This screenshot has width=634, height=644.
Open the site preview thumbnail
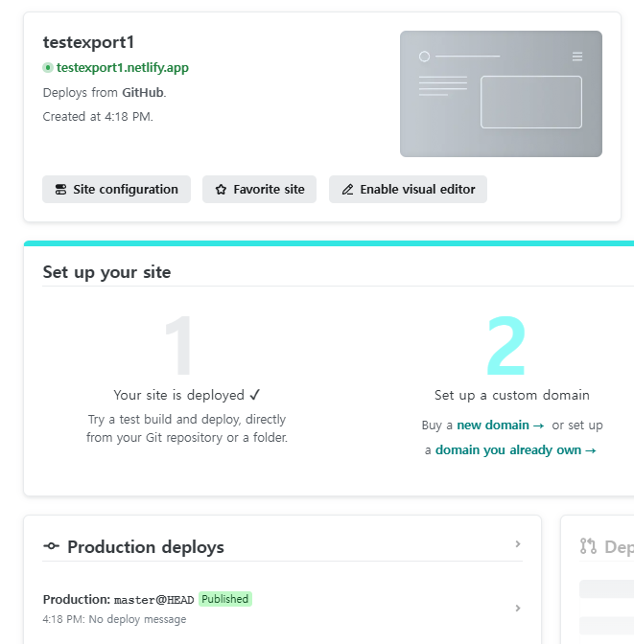click(501, 94)
